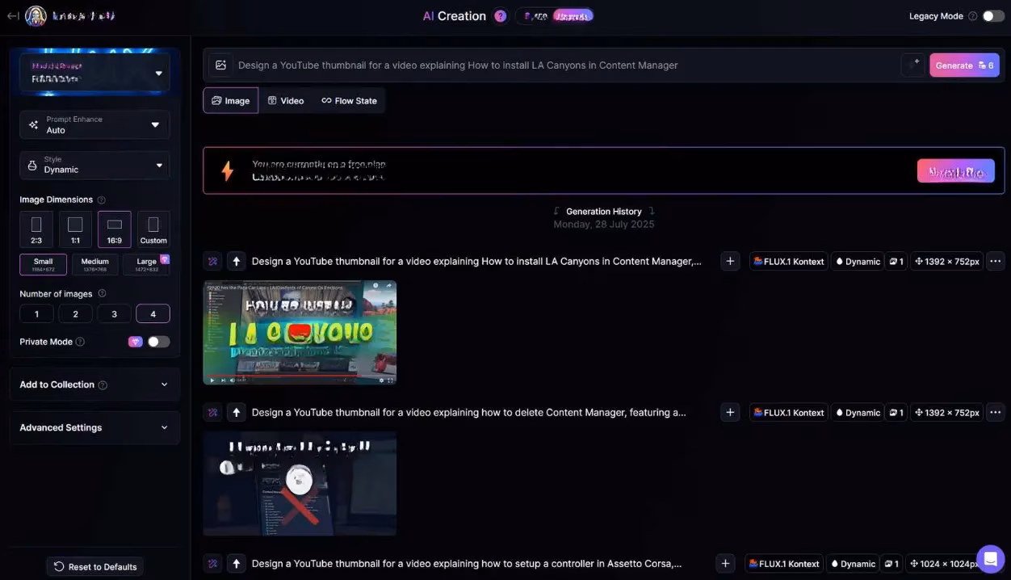Toggle Private Mode off or on
This screenshot has height=580, width=1011.
click(x=159, y=341)
